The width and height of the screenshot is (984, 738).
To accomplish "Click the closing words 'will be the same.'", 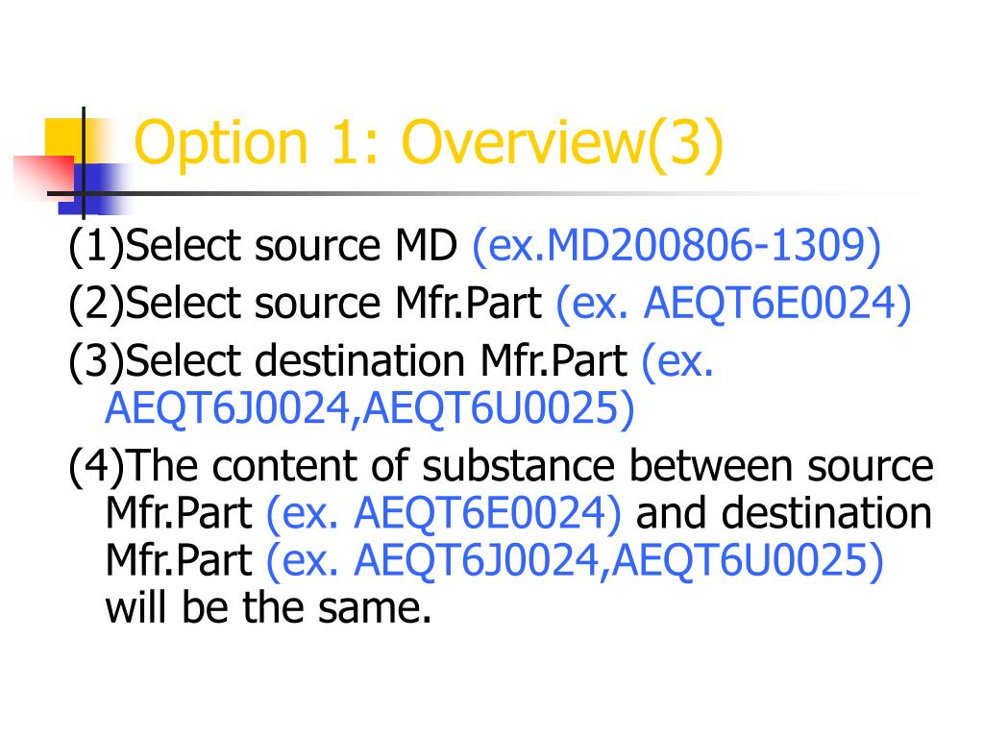I will coord(269,607).
